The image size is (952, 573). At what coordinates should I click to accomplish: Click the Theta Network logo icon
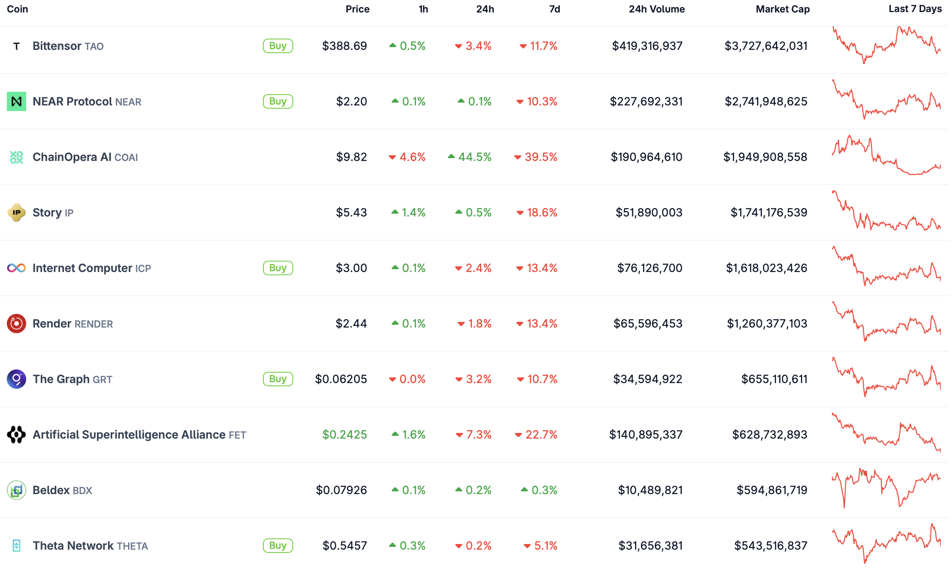(17, 546)
